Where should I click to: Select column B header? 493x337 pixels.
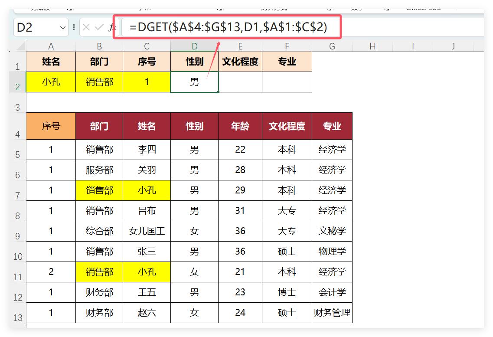[x=99, y=46]
